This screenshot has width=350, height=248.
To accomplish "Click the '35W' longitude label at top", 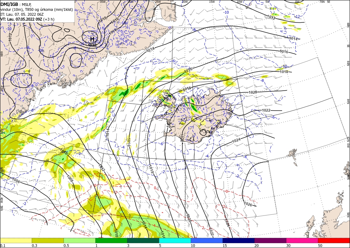I will click(103, 2).
